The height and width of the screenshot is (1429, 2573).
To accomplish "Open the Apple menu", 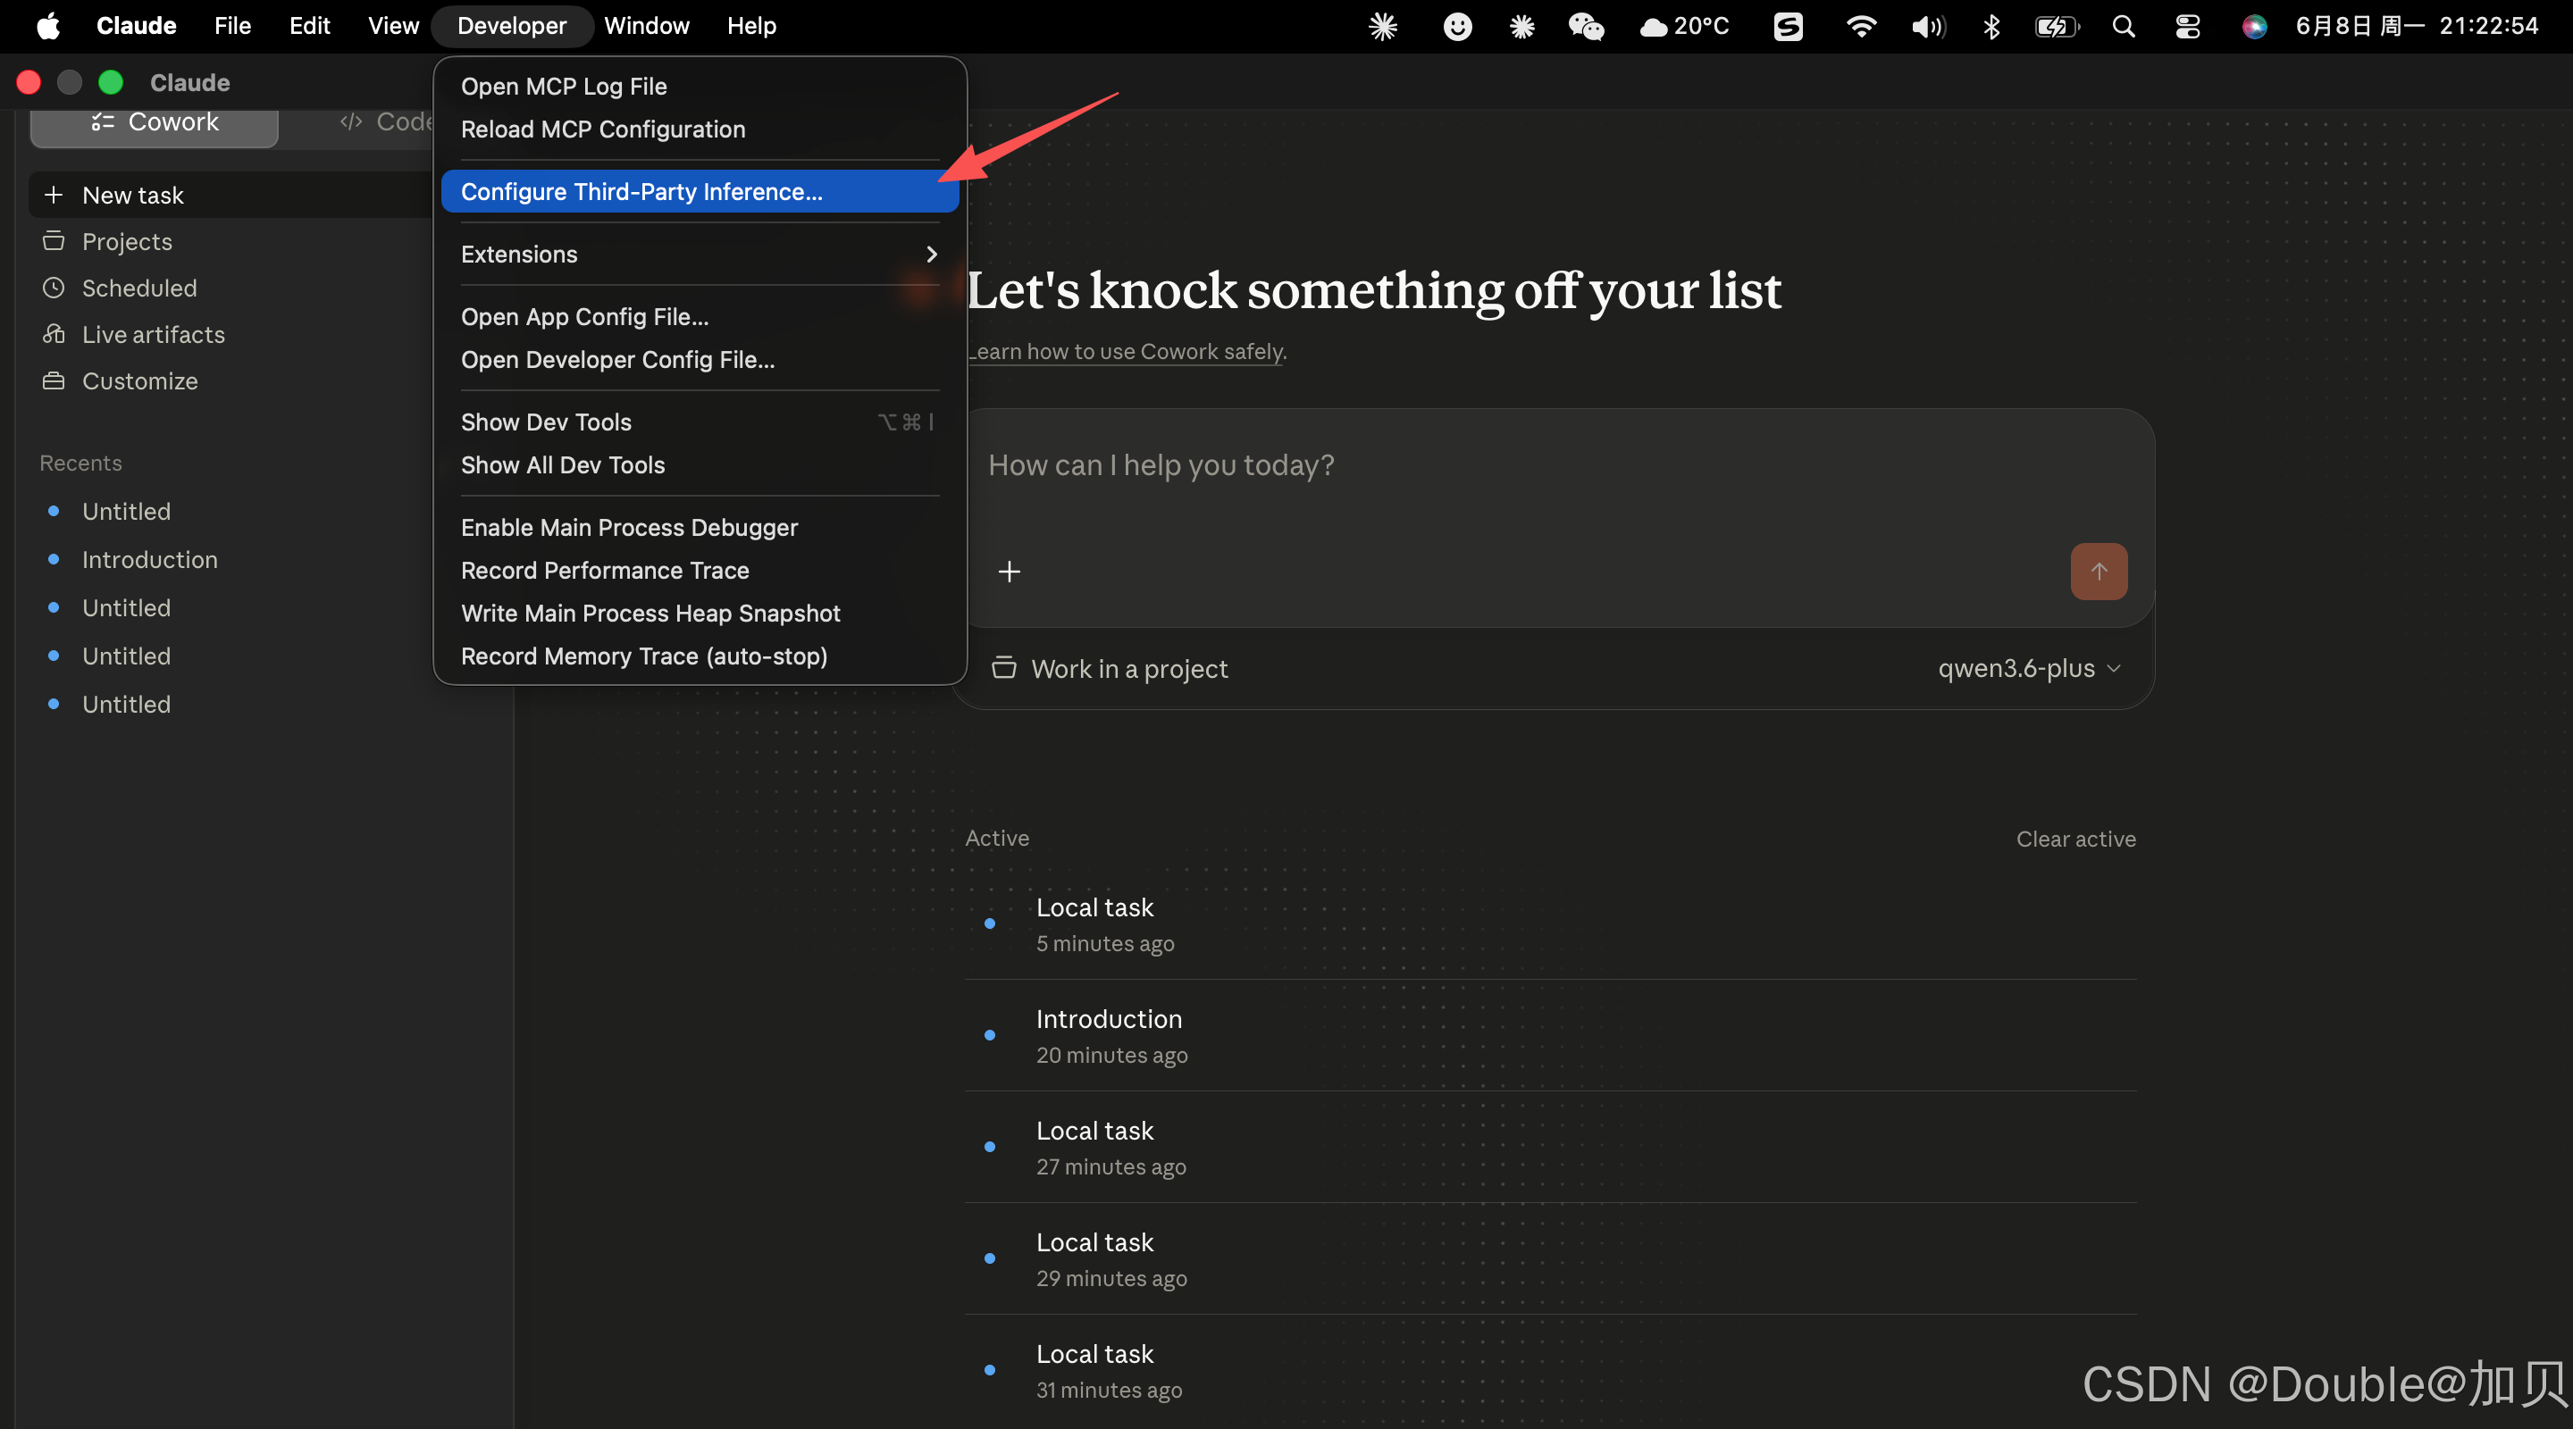I will pos(48,26).
